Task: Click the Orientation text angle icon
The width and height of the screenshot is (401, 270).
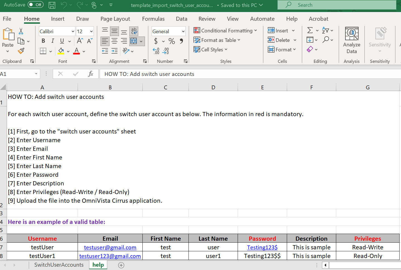Action: 126,51
